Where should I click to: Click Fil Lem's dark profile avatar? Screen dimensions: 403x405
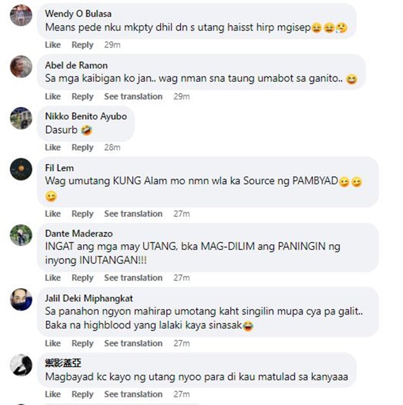[x=21, y=169]
